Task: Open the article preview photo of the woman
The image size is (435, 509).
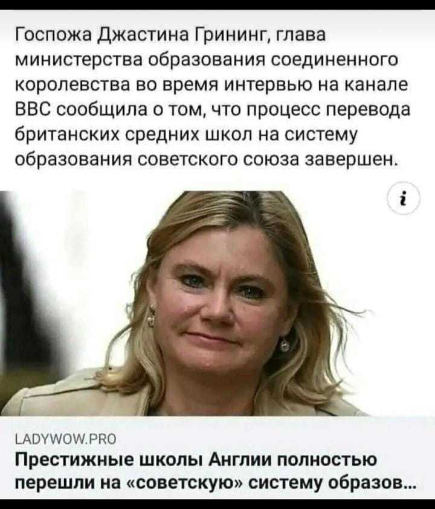Action: point(217,303)
